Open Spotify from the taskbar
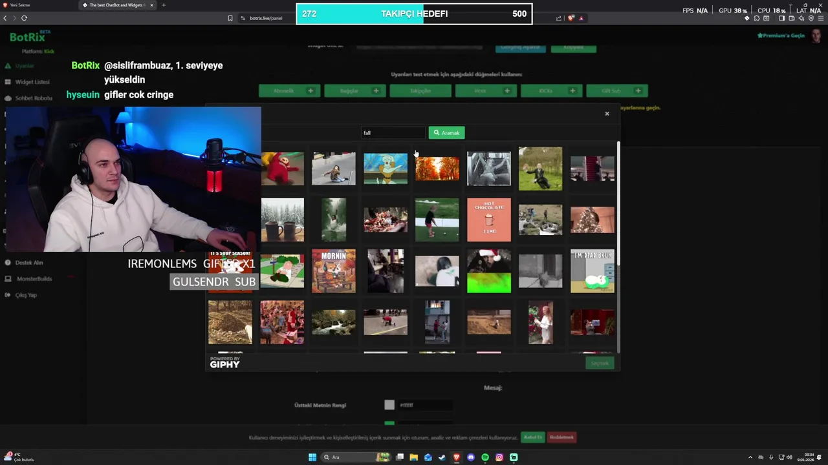This screenshot has height=465, width=828. coord(485,457)
